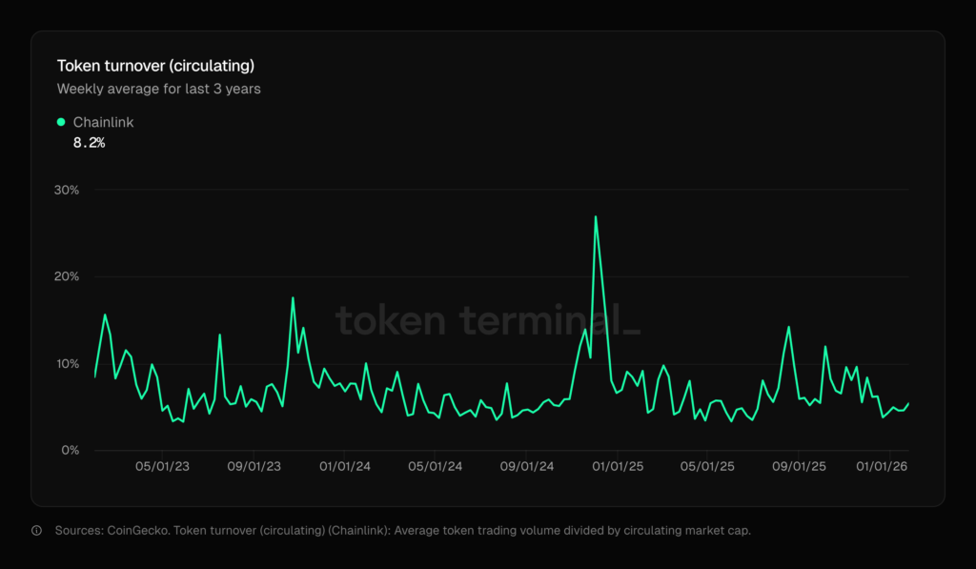Click the 05/01/23 x-axis date
The image size is (976, 569).
(x=162, y=467)
